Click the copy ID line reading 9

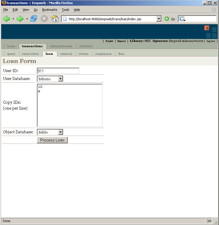pos(39,91)
